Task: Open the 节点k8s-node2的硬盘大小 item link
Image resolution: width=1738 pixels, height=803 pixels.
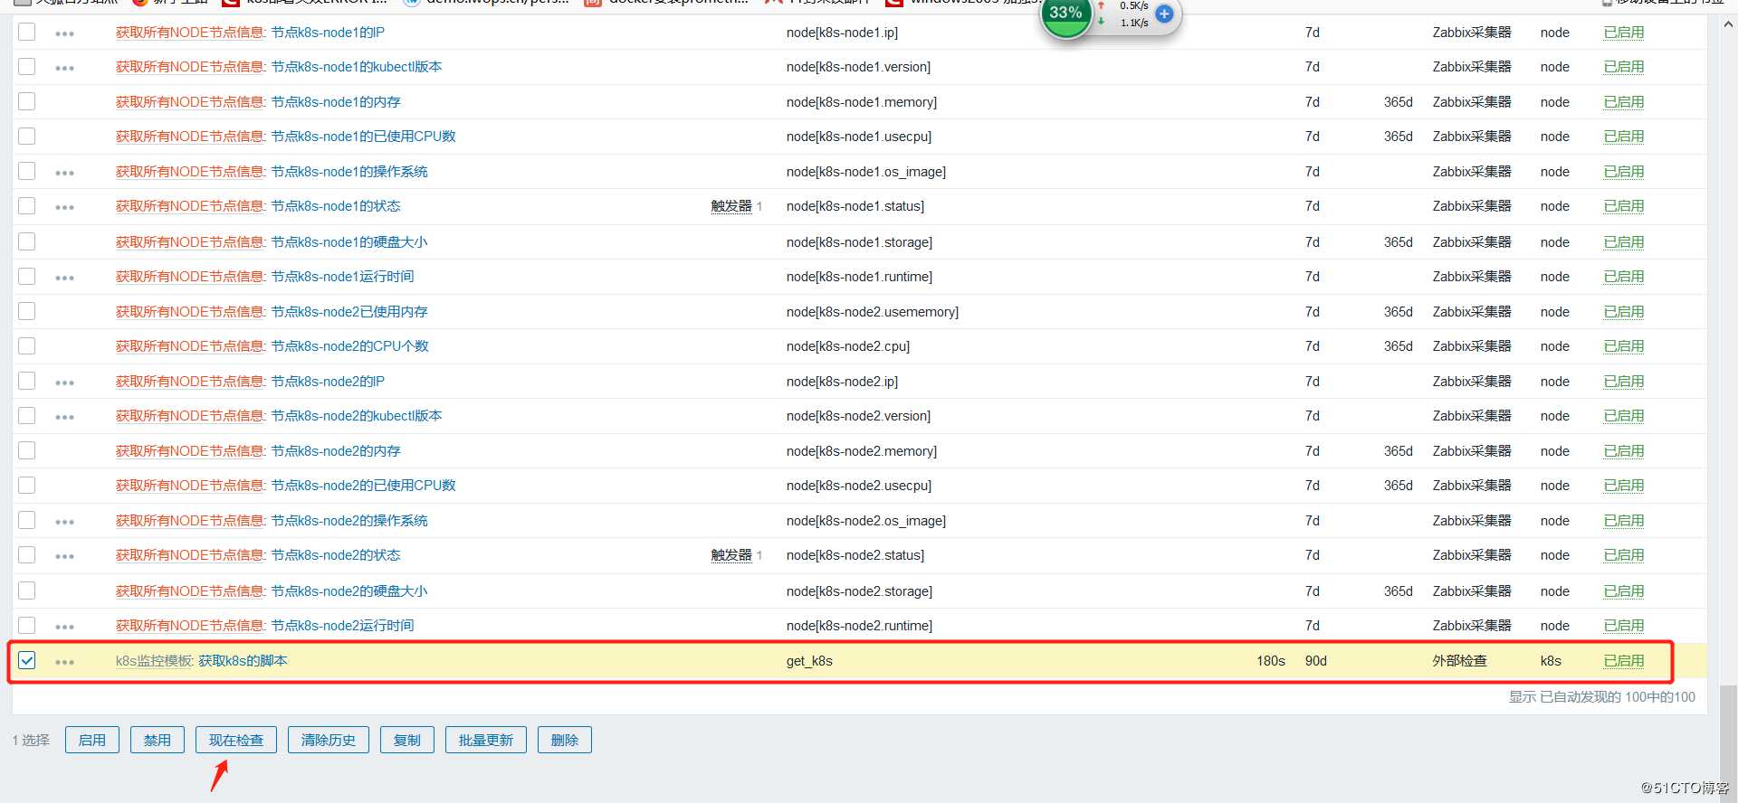Action: (349, 591)
